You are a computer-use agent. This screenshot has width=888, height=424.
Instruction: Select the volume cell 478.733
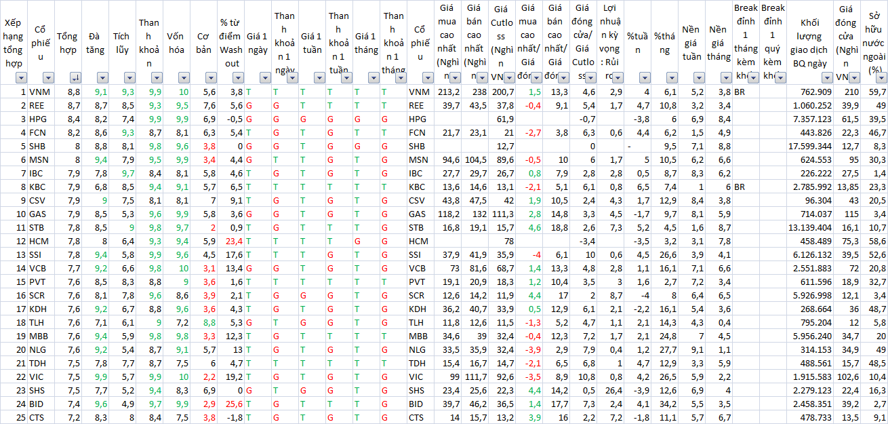(811, 417)
